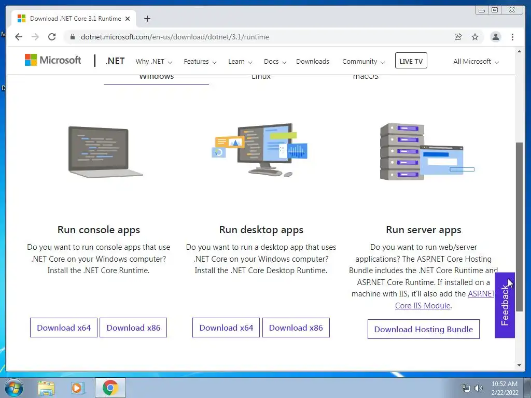Share this page via address bar icon
This screenshot has height=398, width=531.
458,37
